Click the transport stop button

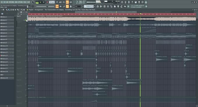(x=44, y=2)
